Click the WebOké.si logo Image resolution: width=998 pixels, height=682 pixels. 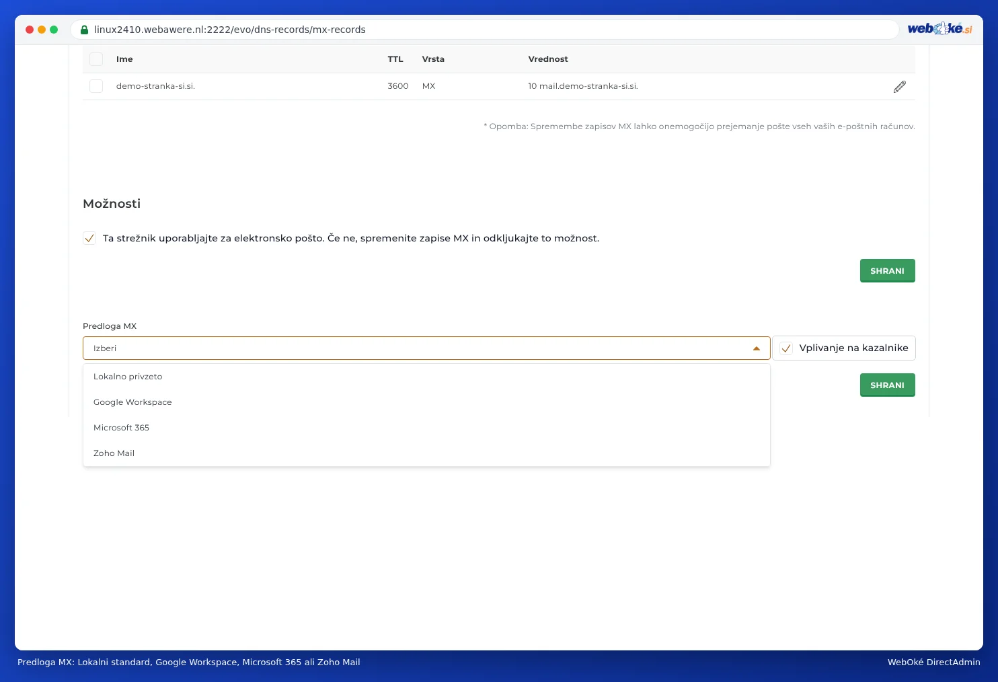(x=939, y=29)
